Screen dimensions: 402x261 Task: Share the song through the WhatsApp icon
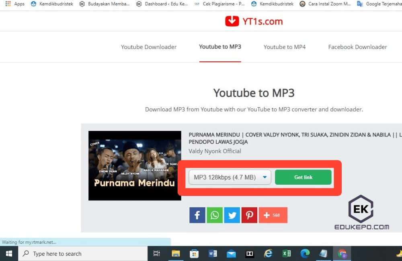pos(214,215)
